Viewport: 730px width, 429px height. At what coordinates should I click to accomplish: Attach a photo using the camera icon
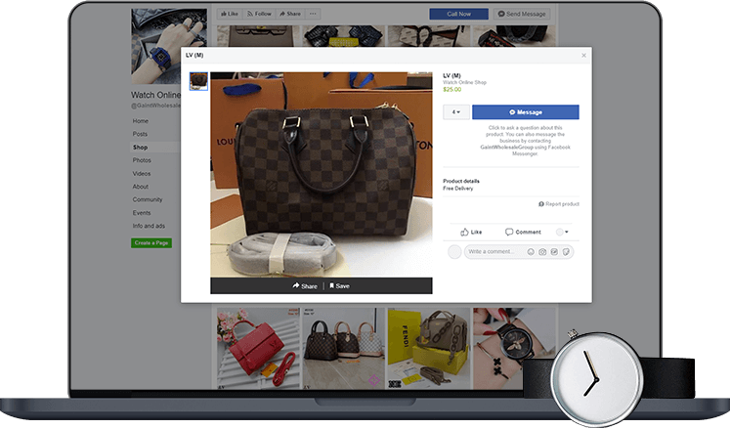coord(542,252)
